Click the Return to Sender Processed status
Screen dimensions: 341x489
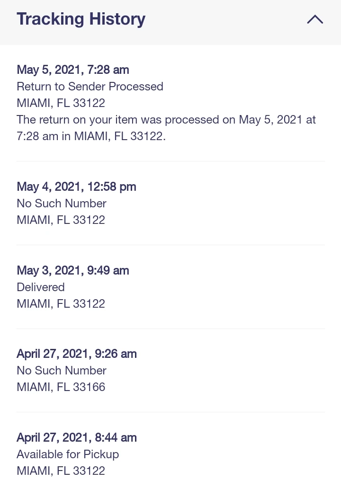coord(90,87)
